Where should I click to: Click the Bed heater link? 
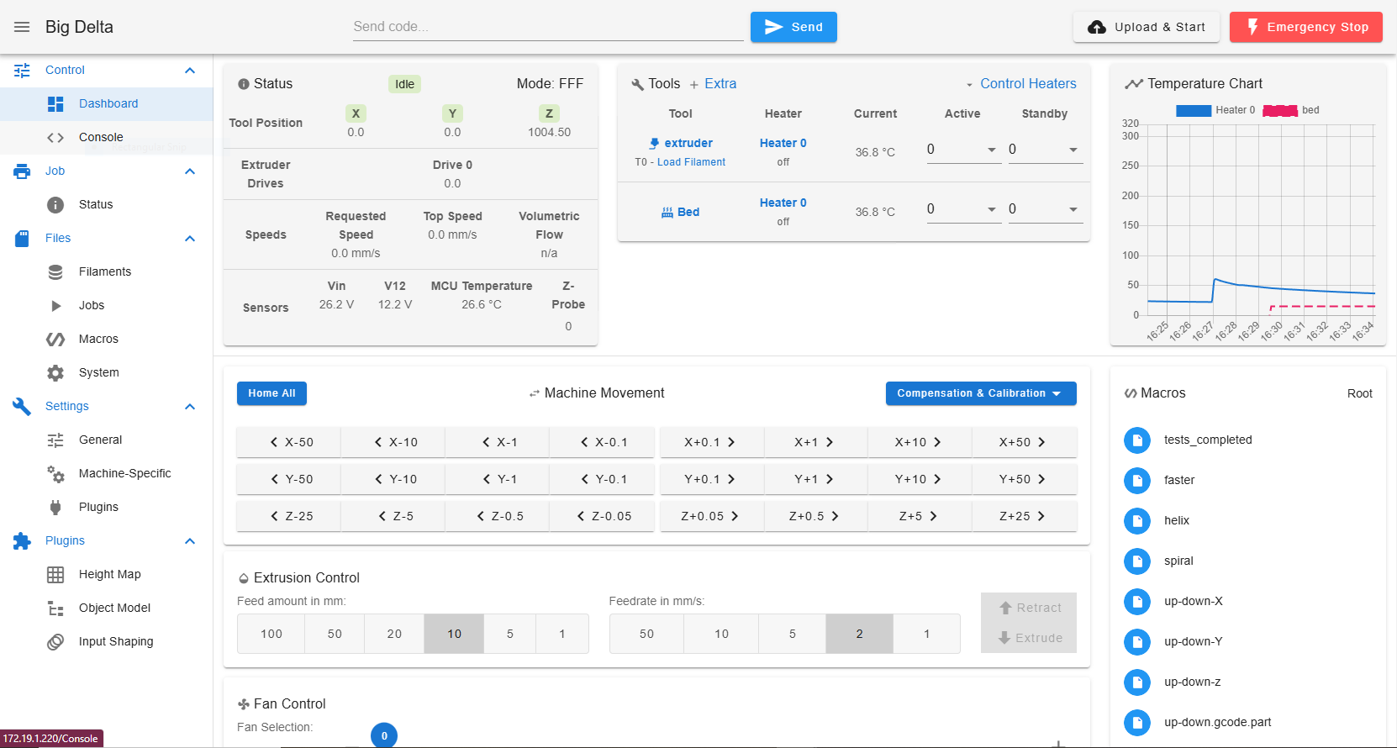[680, 212]
